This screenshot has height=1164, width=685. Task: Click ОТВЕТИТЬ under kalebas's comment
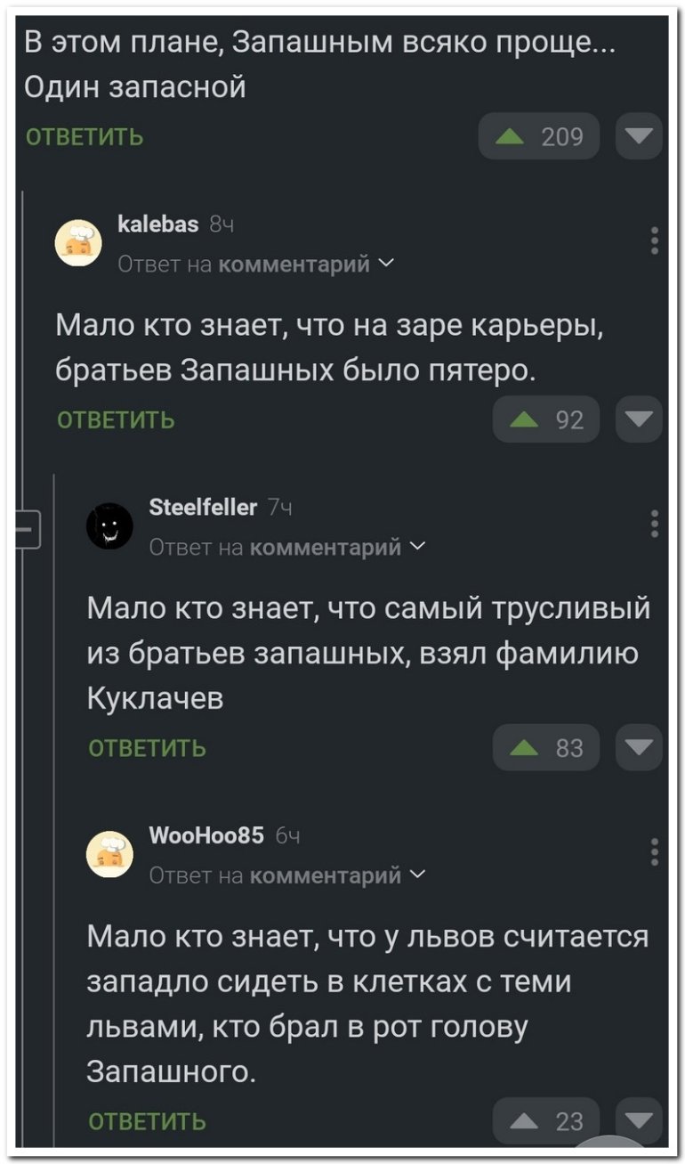116,419
